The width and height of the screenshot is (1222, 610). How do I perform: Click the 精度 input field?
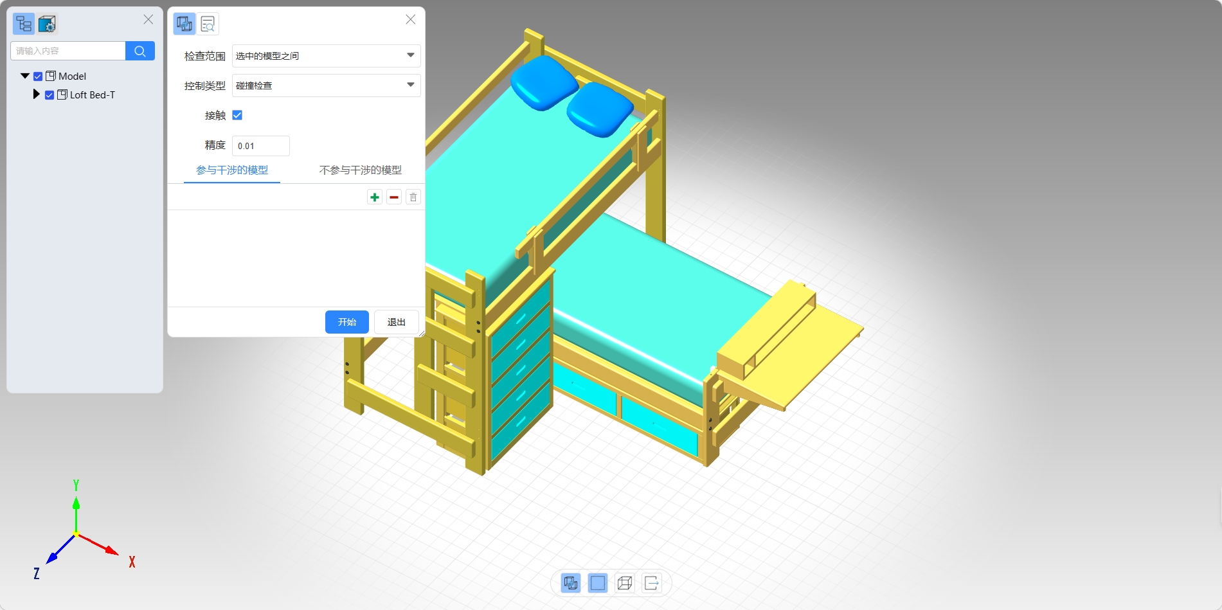pyautogui.click(x=261, y=146)
